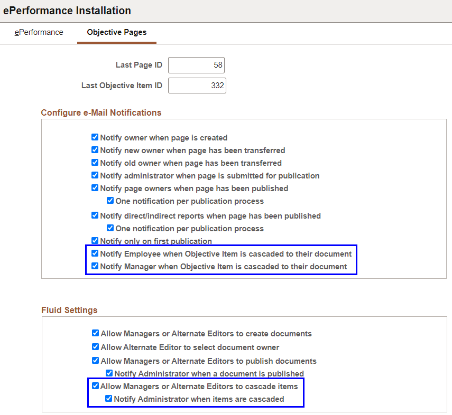Uncheck Notify direct/indirect reports when page has been published
Viewport: 452px width, 415px height.
[95, 216]
